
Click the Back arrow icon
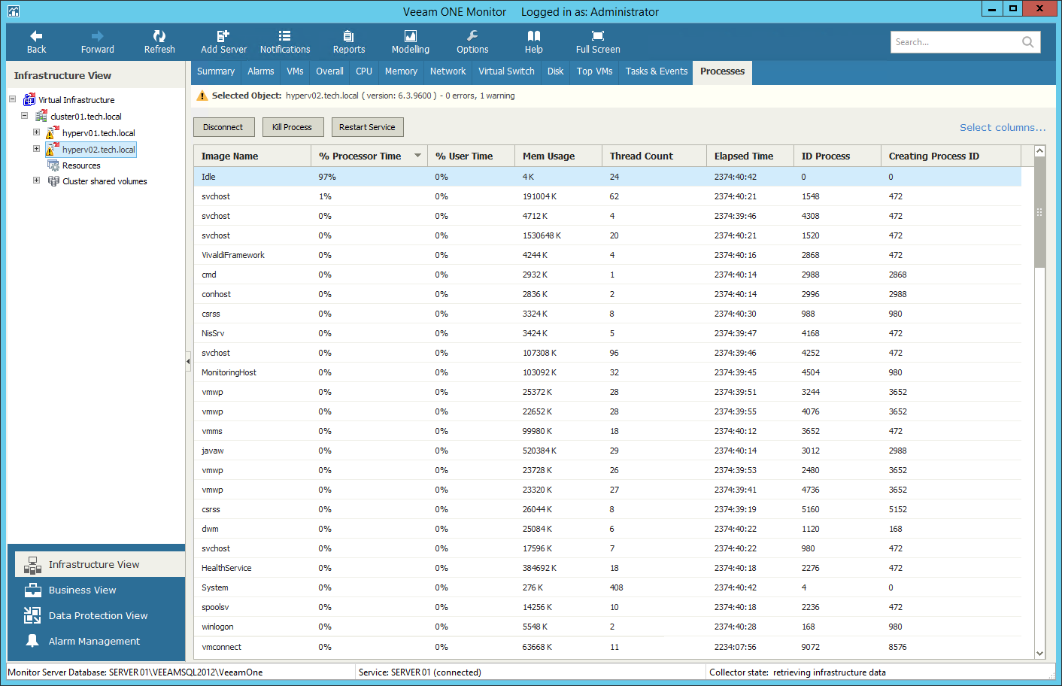pyautogui.click(x=36, y=36)
